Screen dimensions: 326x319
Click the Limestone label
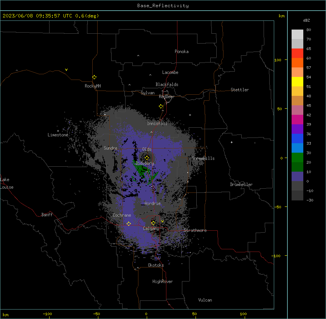point(58,135)
